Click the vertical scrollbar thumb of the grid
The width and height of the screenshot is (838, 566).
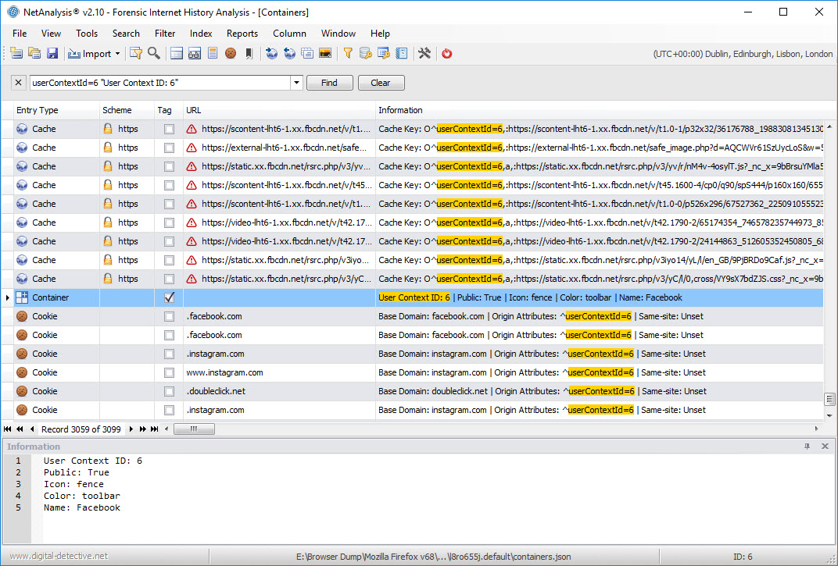pos(829,399)
